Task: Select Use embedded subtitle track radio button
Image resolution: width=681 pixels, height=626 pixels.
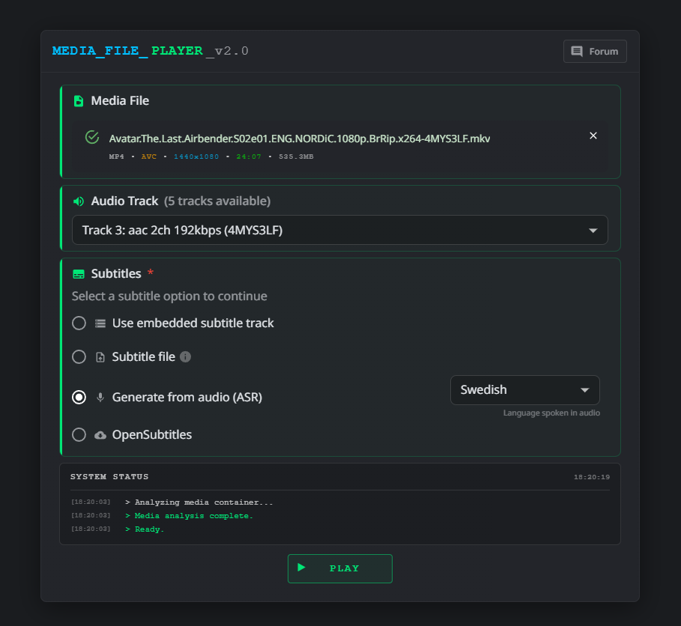Action: point(79,323)
